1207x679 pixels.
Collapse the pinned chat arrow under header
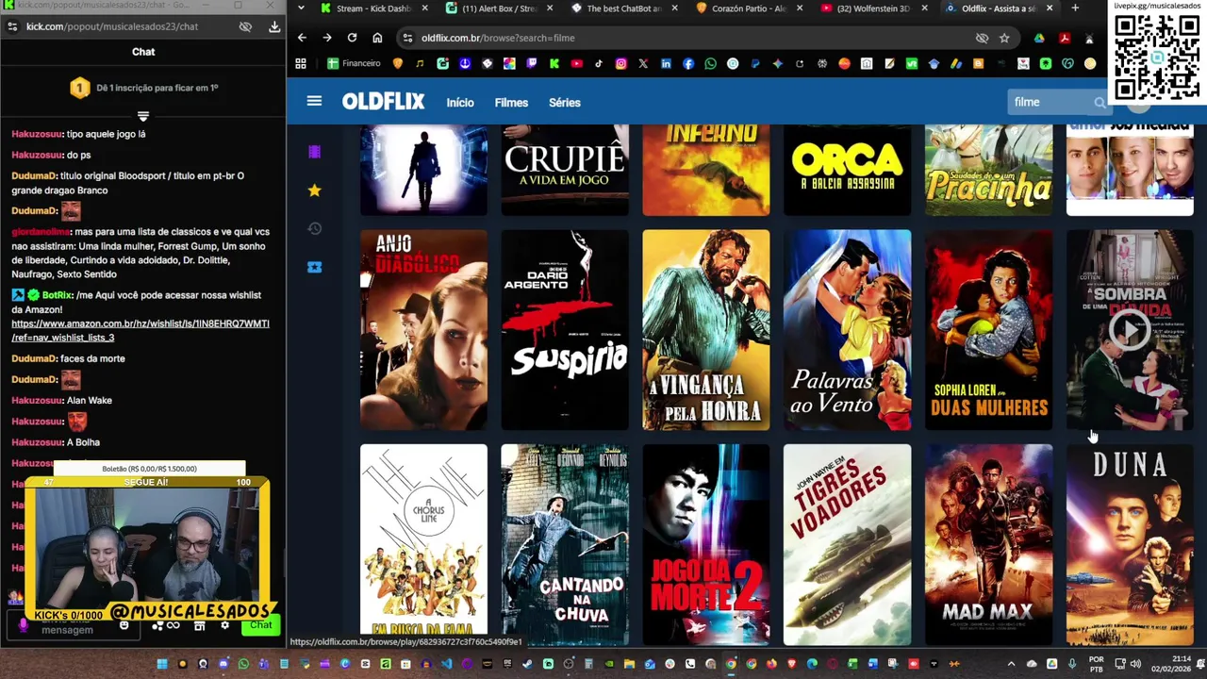click(143, 116)
